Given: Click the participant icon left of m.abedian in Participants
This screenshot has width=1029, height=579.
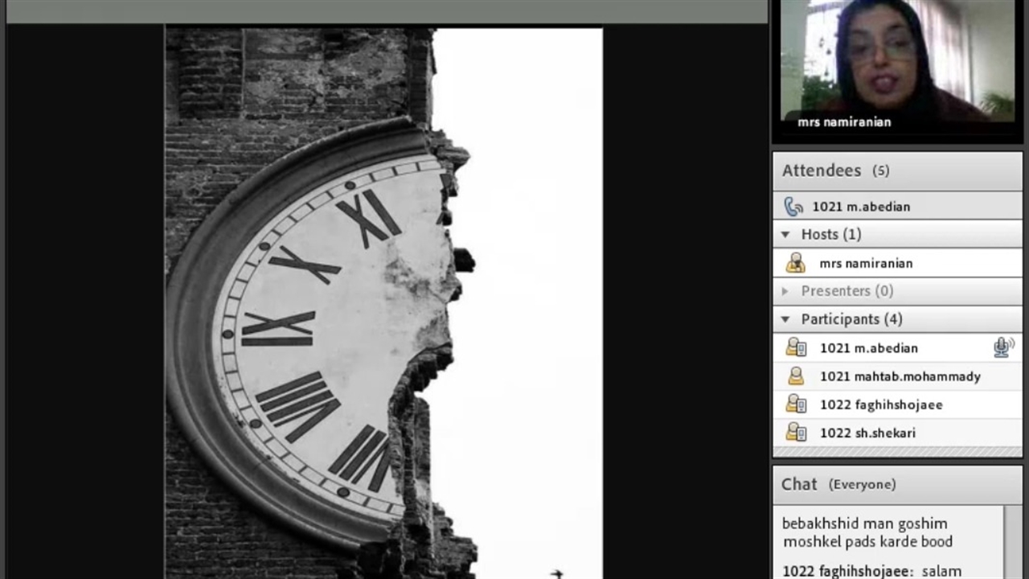Looking at the screenshot, I should (796, 347).
